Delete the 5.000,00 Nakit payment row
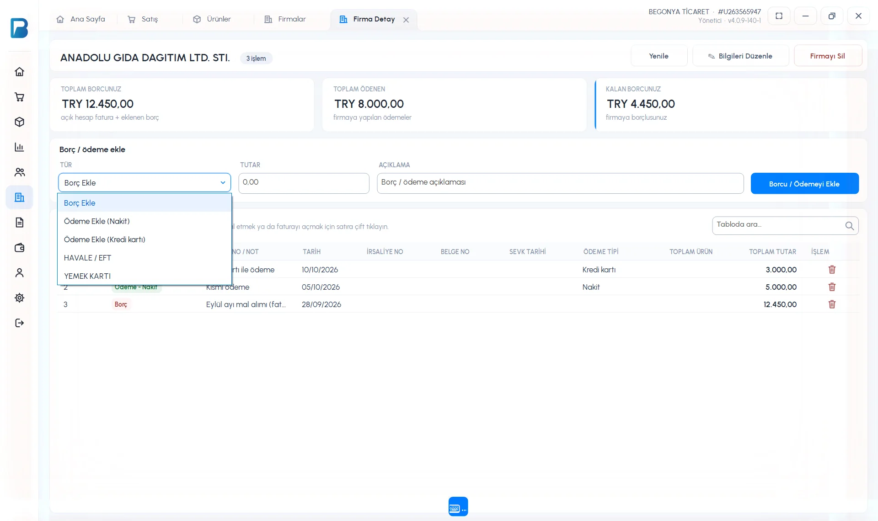Viewport: 878px width, 521px height. (x=832, y=287)
